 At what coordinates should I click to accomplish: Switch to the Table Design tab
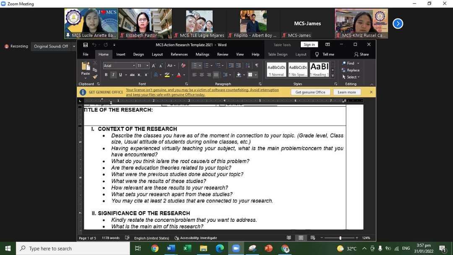(278, 54)
